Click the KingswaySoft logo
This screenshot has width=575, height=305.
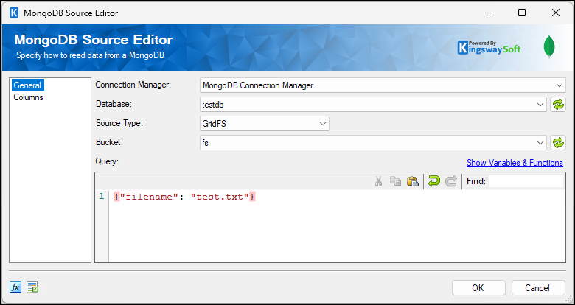point(489,48)
